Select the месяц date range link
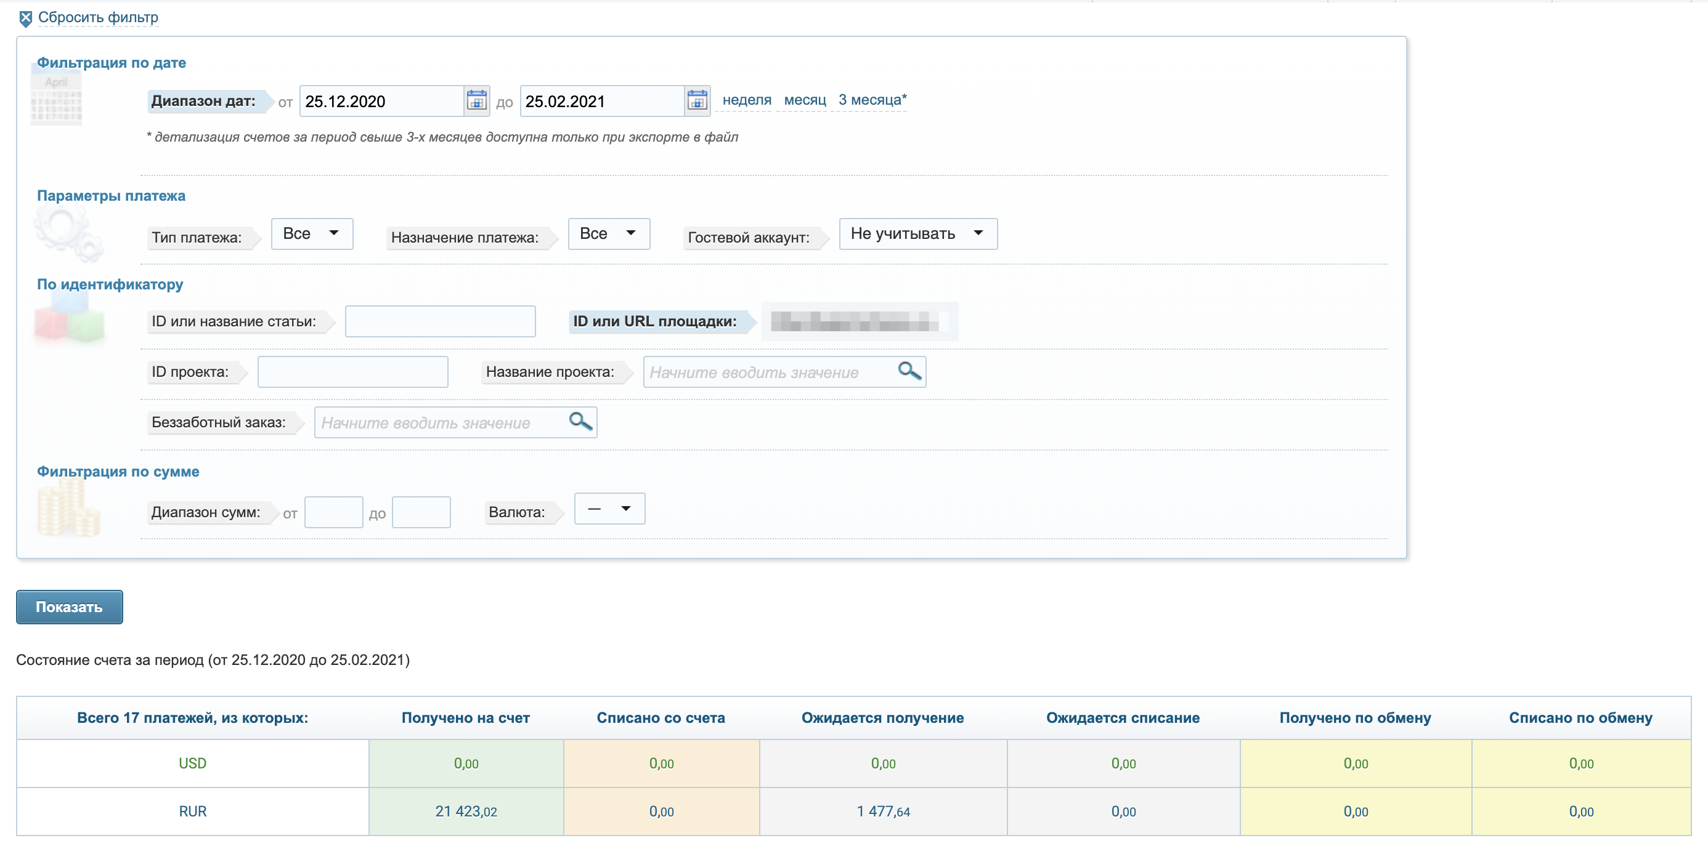1708x862 pixels. click(804, 100)
